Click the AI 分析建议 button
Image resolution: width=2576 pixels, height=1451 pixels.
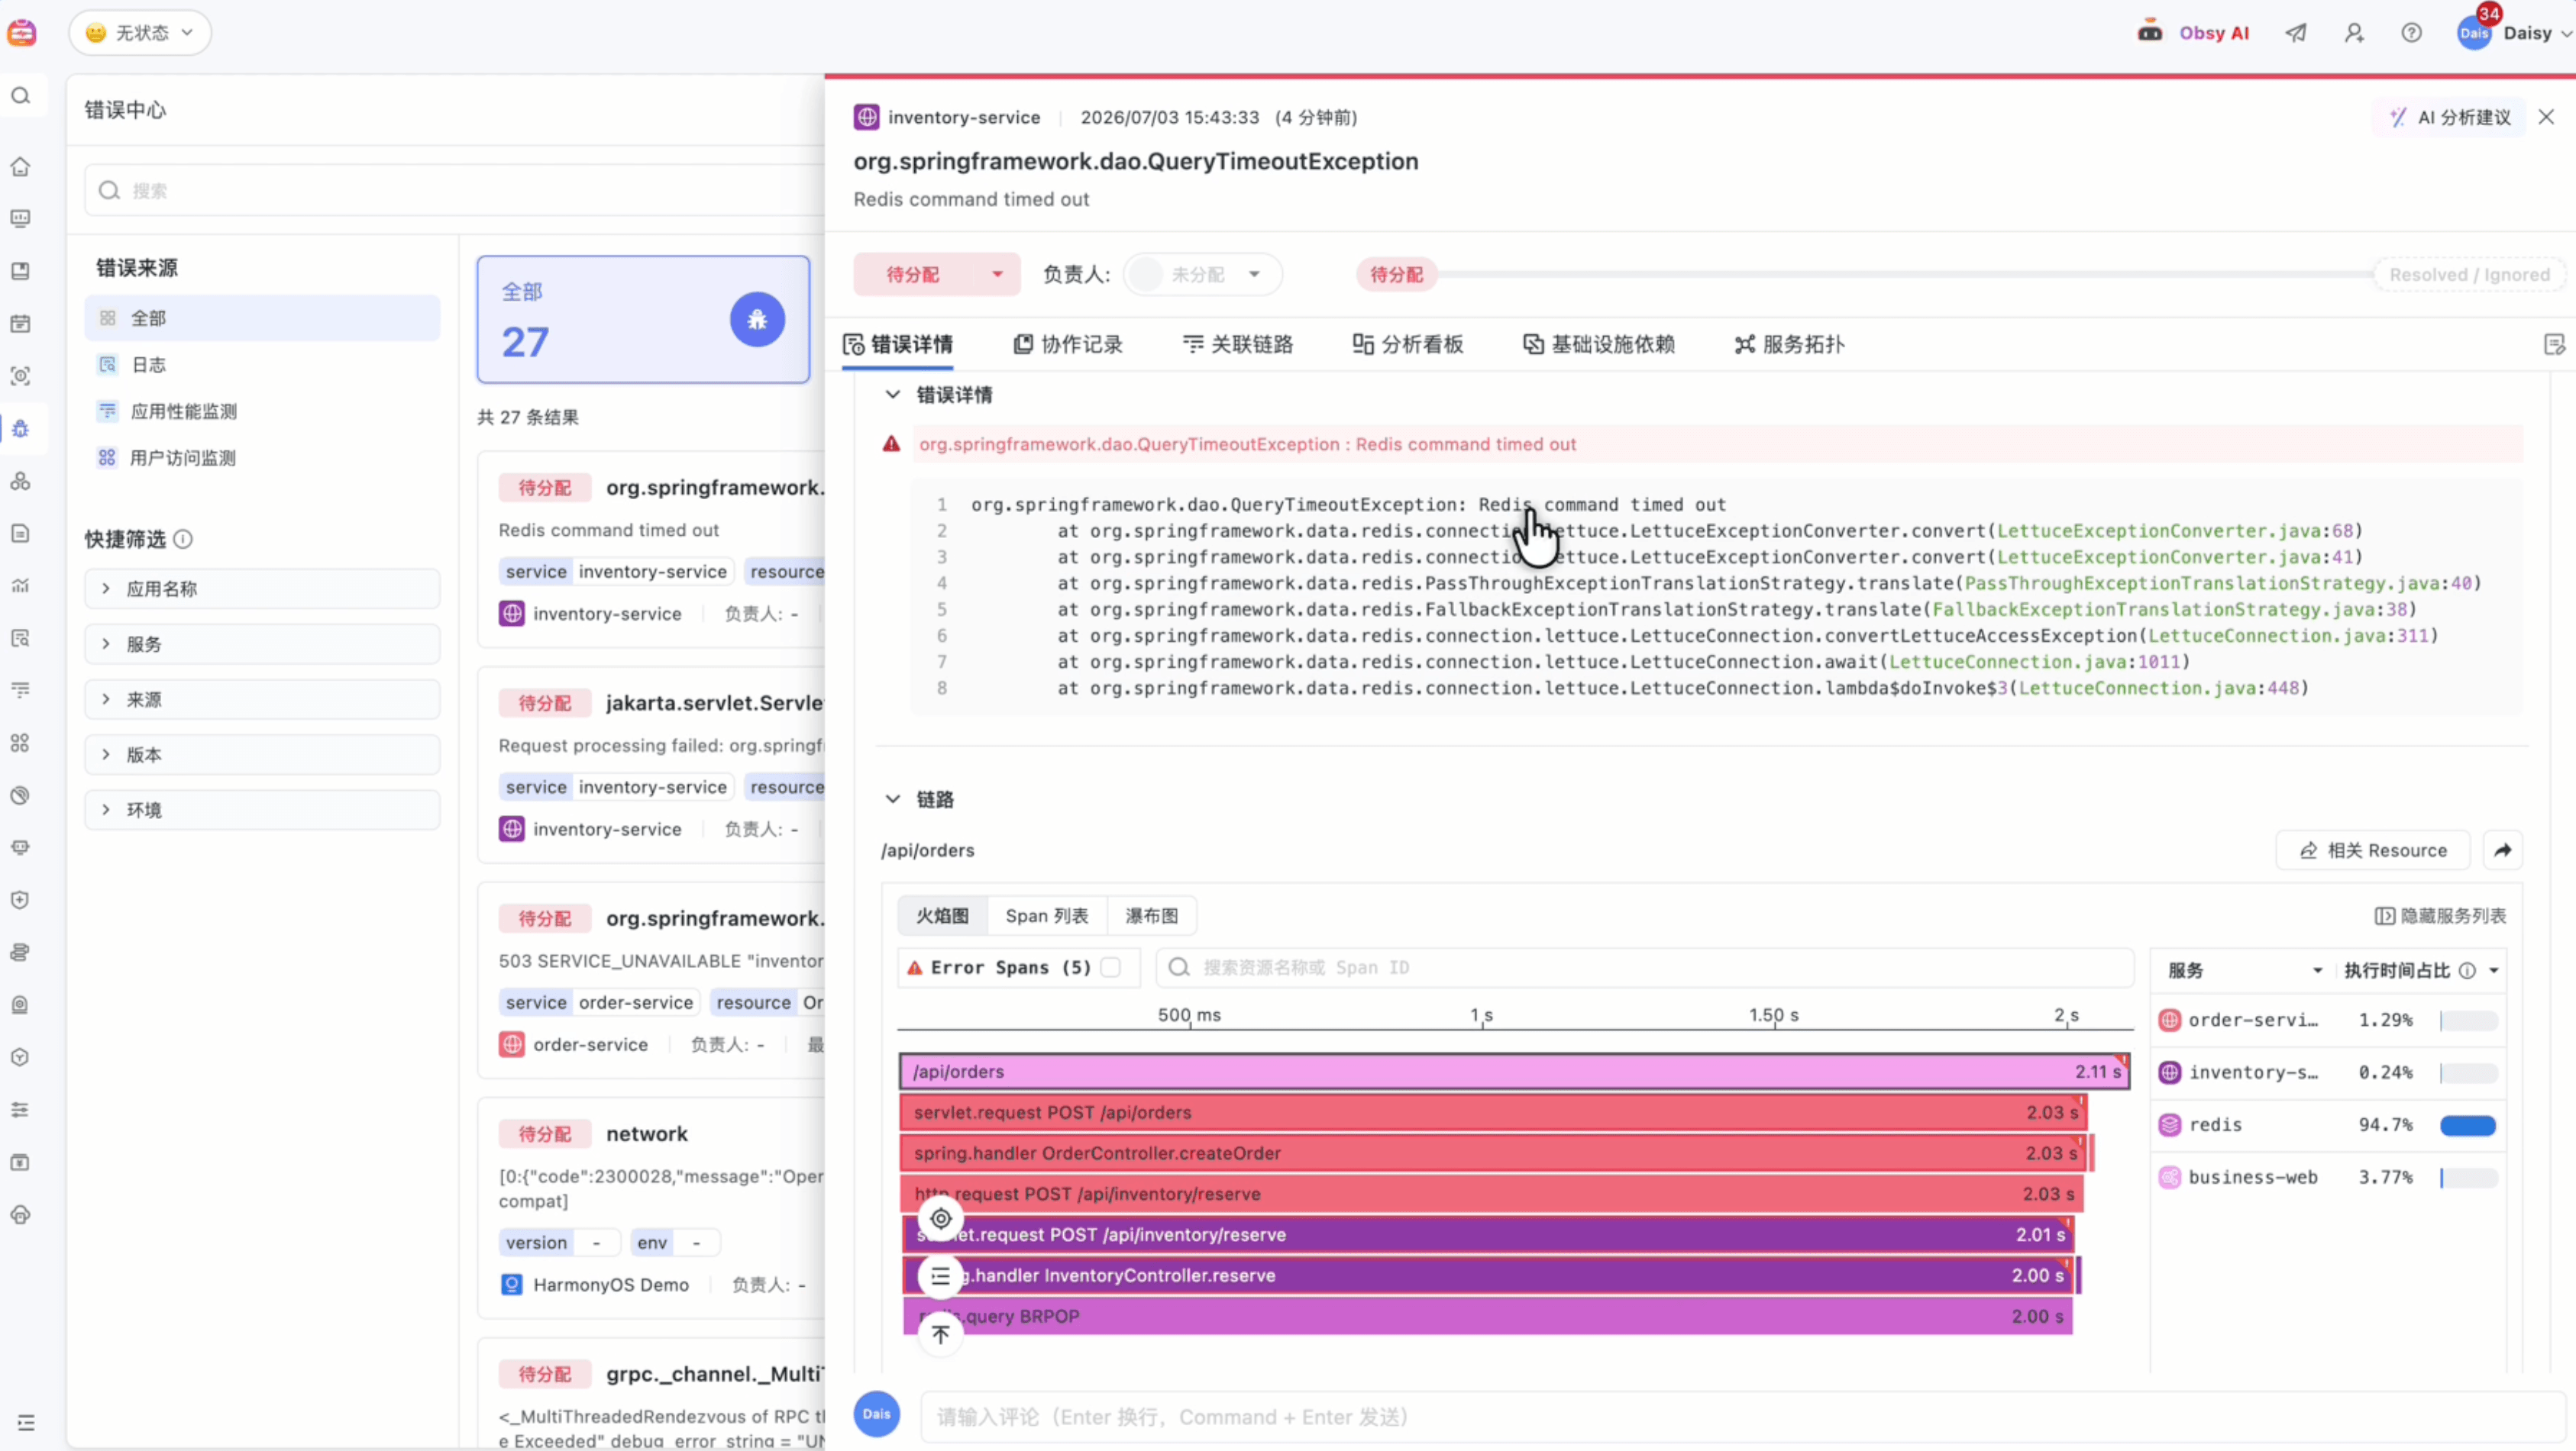click(2449, 118)
